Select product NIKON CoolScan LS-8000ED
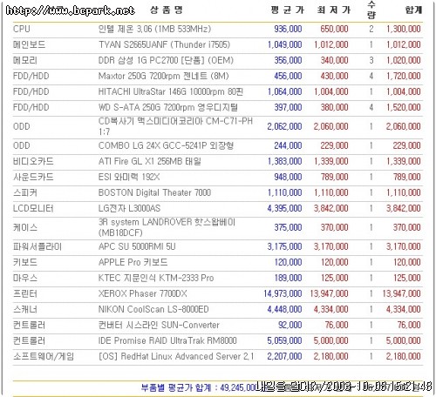 [x=153, y=309]
